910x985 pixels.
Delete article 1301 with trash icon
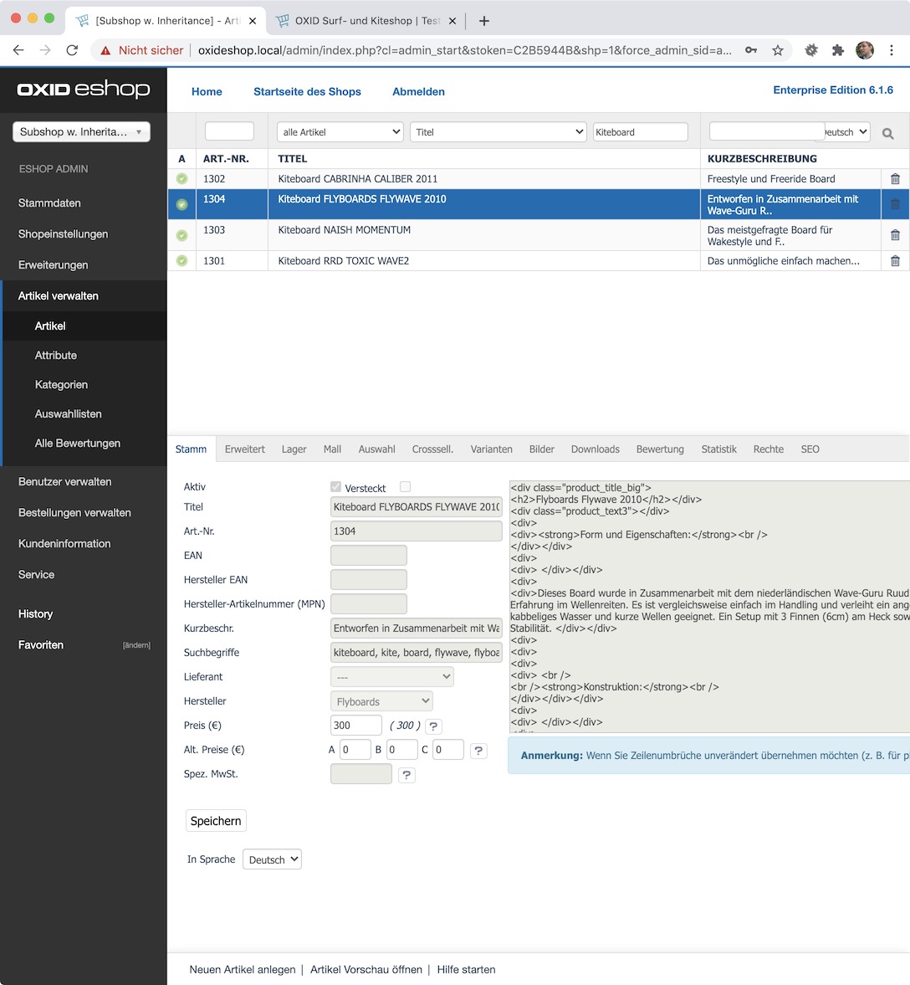point(895,261)
